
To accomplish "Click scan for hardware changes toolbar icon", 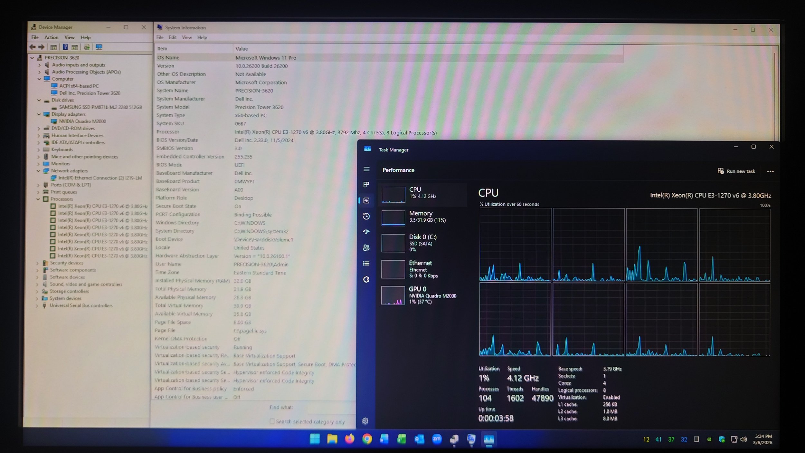I will [99, 47].
